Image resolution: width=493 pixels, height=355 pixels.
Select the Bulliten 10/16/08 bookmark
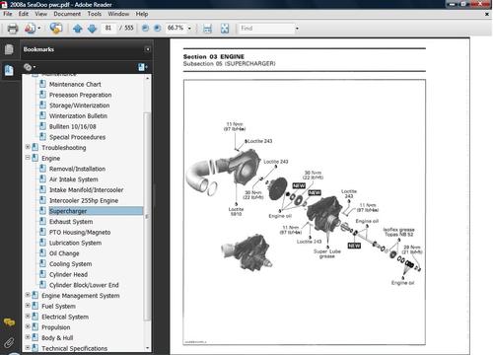[73, 126]
